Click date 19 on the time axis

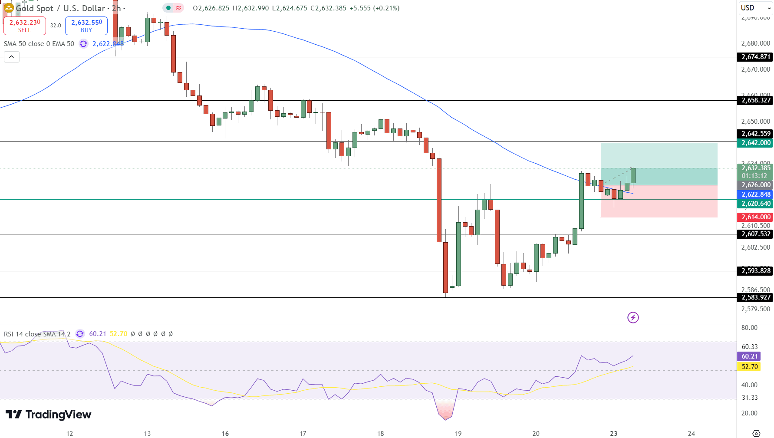[458, 433]
